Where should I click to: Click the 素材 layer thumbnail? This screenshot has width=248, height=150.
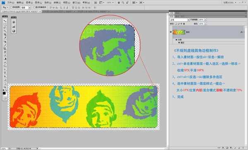(x=179, y=32)
